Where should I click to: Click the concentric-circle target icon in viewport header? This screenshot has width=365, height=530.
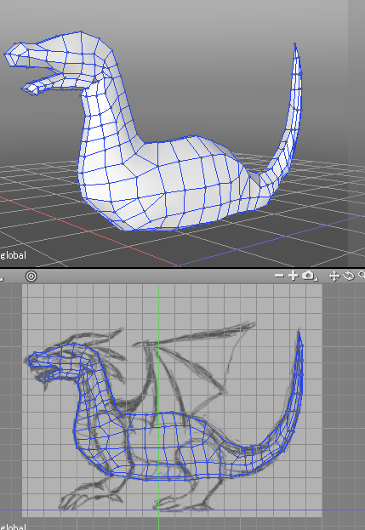click(x=31, y=276)
